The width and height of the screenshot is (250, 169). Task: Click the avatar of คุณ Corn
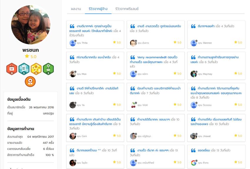[73, 136]
